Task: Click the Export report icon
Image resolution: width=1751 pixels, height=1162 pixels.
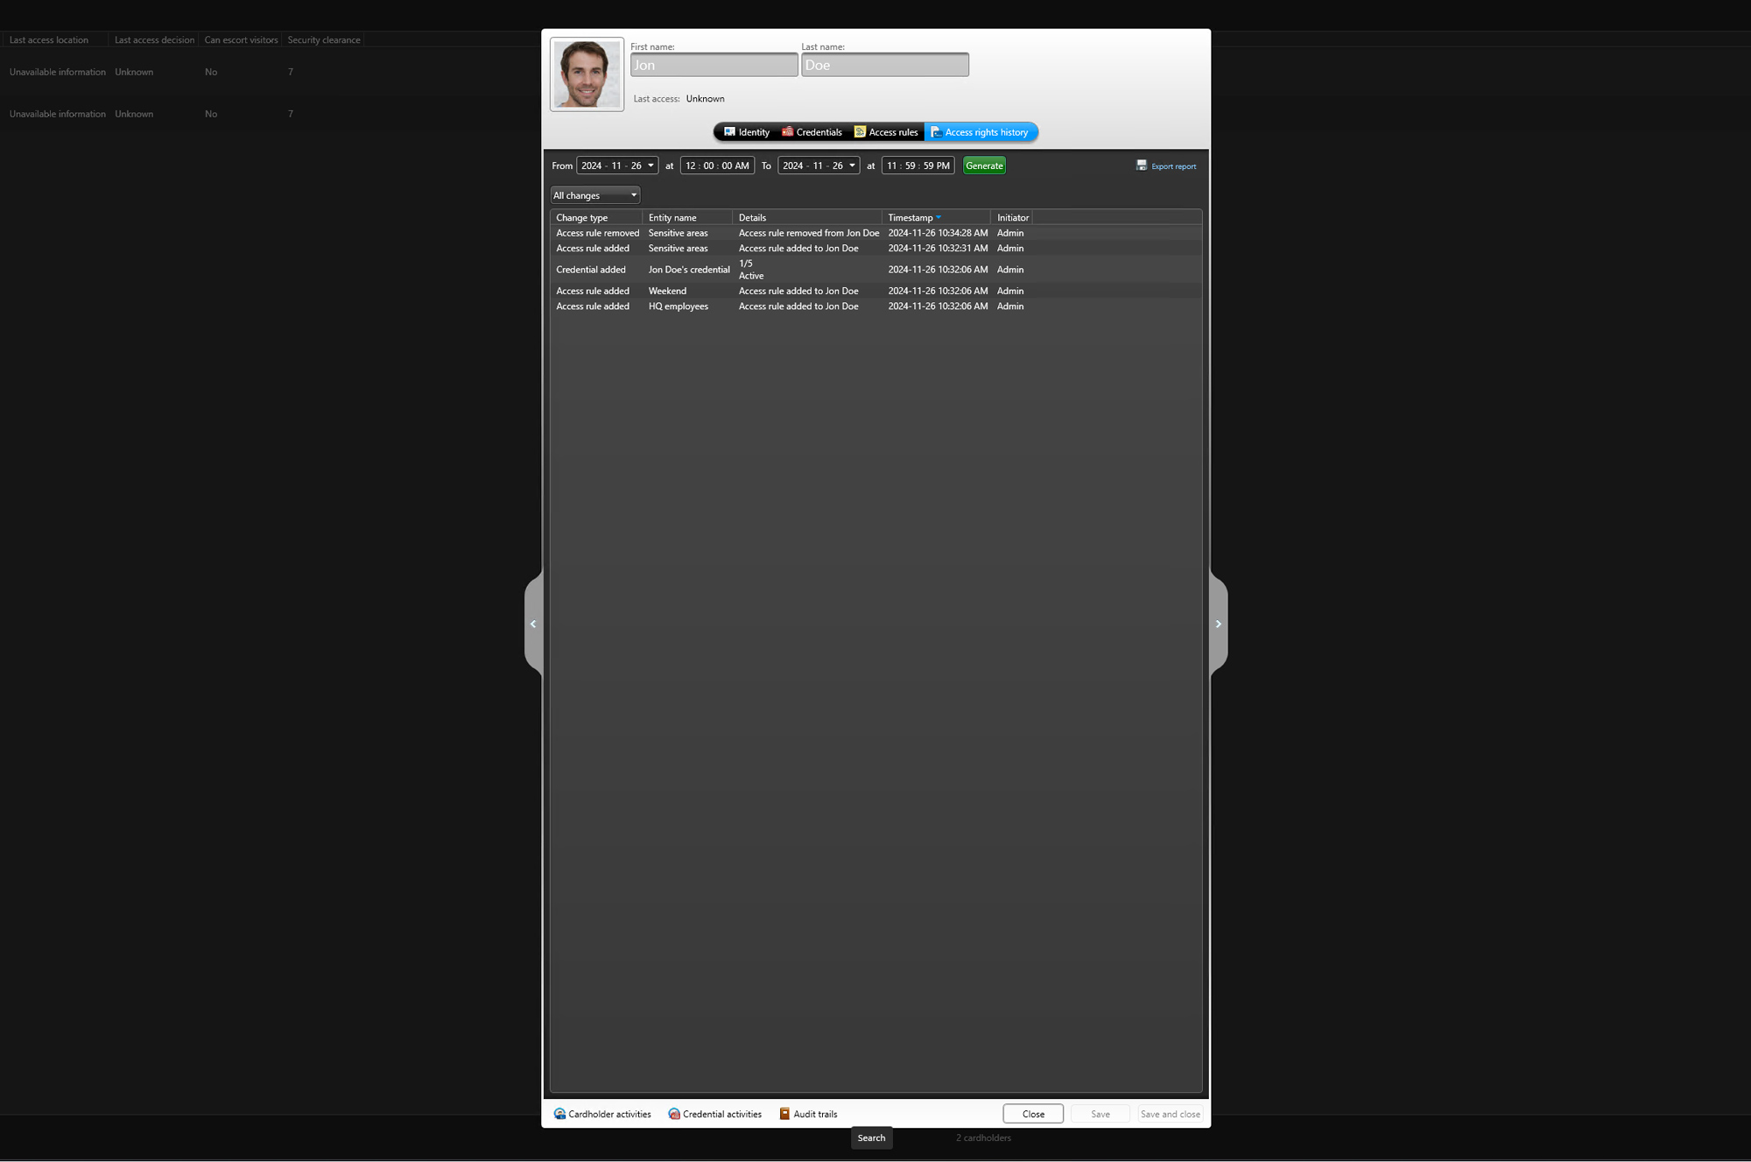Action: click(x=1142, y=165)
